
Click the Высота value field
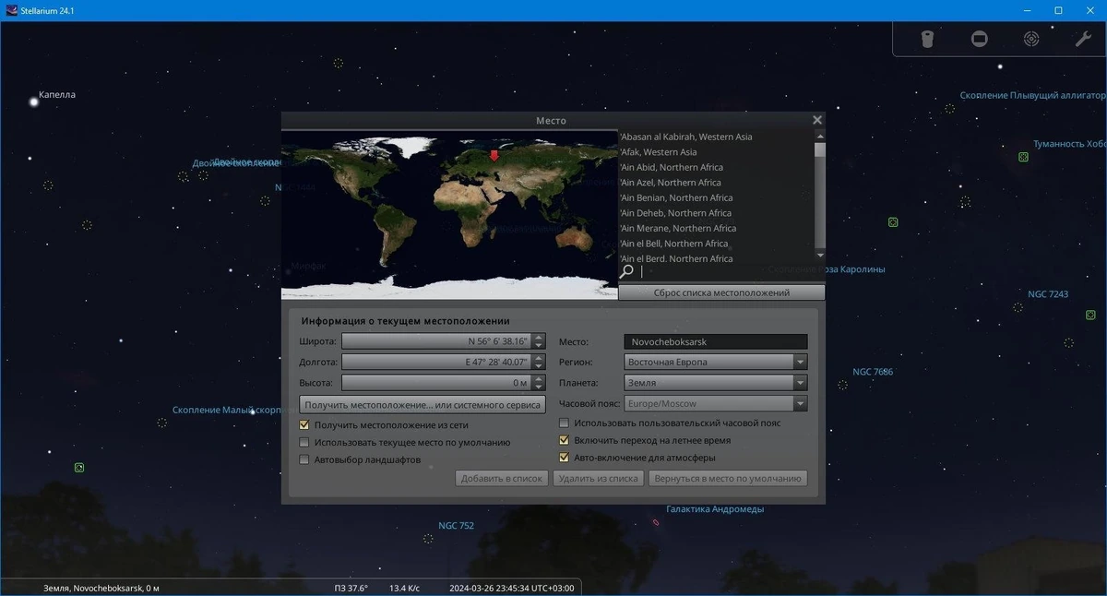tap(436, 383)
